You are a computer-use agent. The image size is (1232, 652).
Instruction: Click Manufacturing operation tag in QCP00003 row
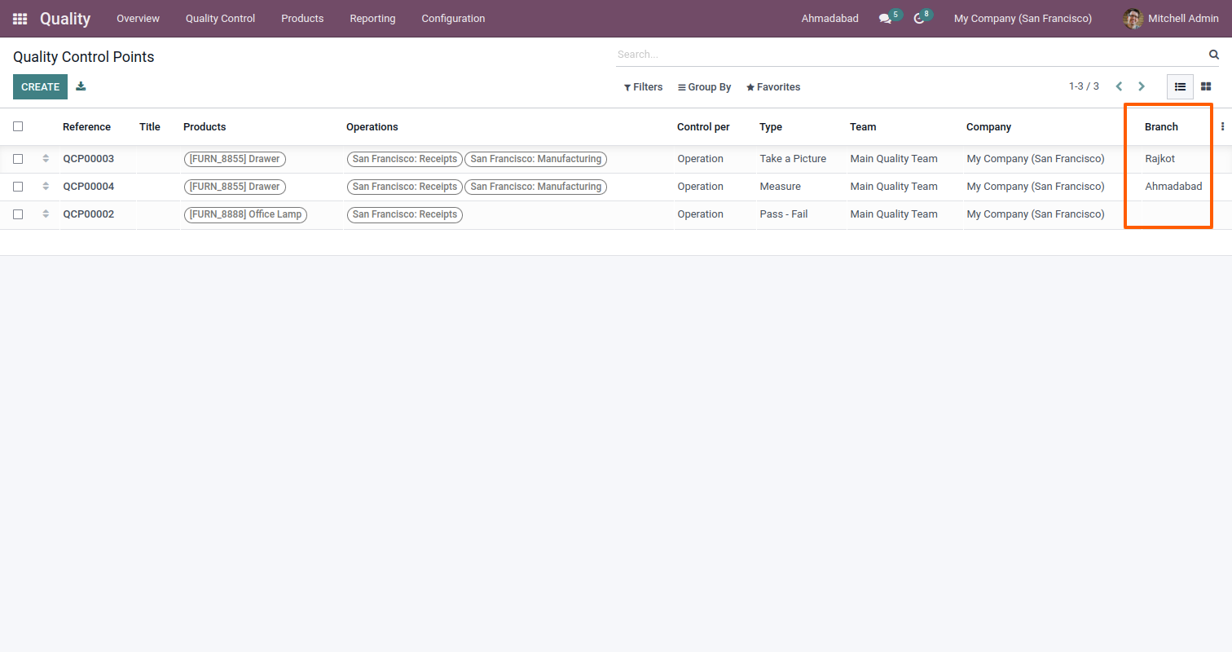point(535,159)
